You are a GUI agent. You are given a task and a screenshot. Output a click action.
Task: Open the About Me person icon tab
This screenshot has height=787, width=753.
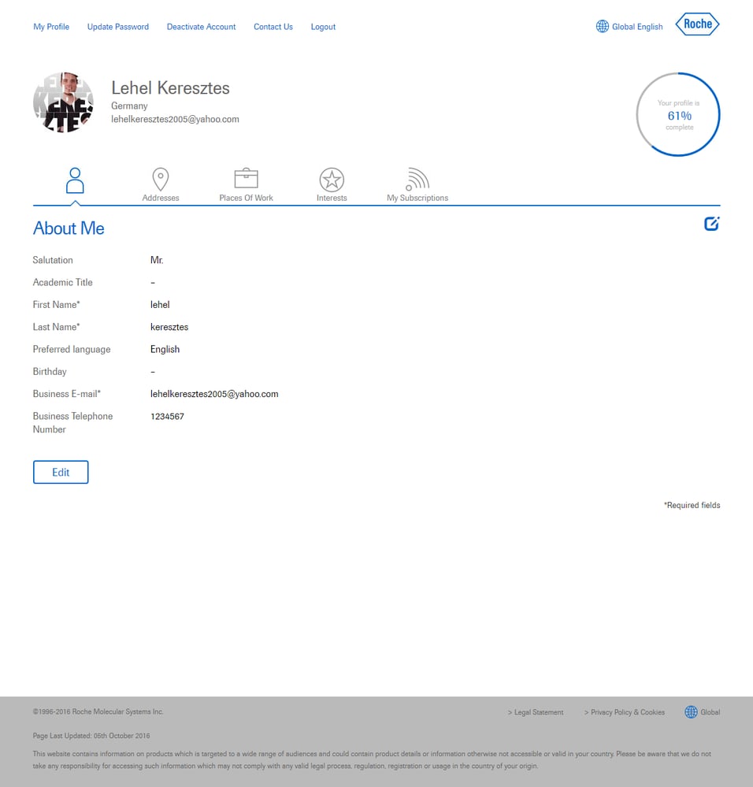pyautogui.click(x=75, y=180)
